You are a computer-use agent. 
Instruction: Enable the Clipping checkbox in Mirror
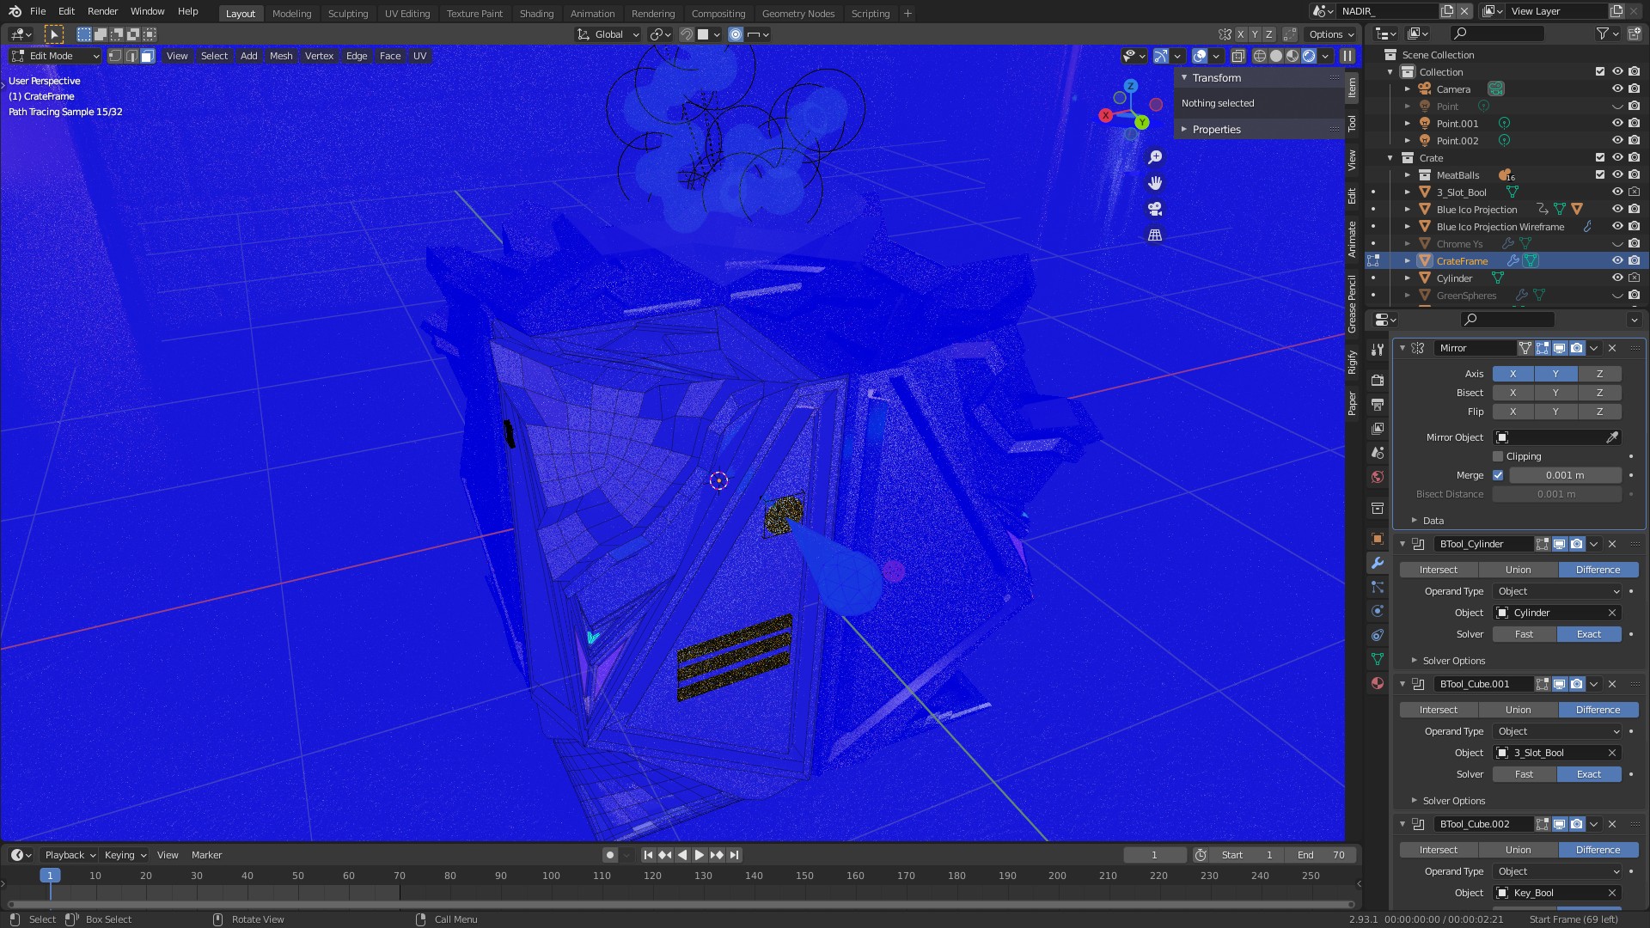tap(1498, 456)
